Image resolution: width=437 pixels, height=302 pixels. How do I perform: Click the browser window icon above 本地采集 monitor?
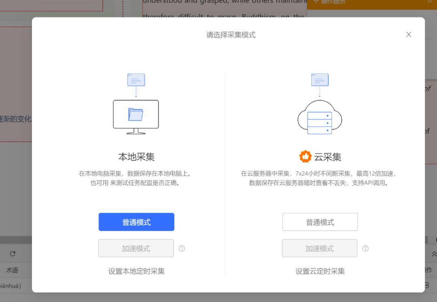tap(136, 79)
